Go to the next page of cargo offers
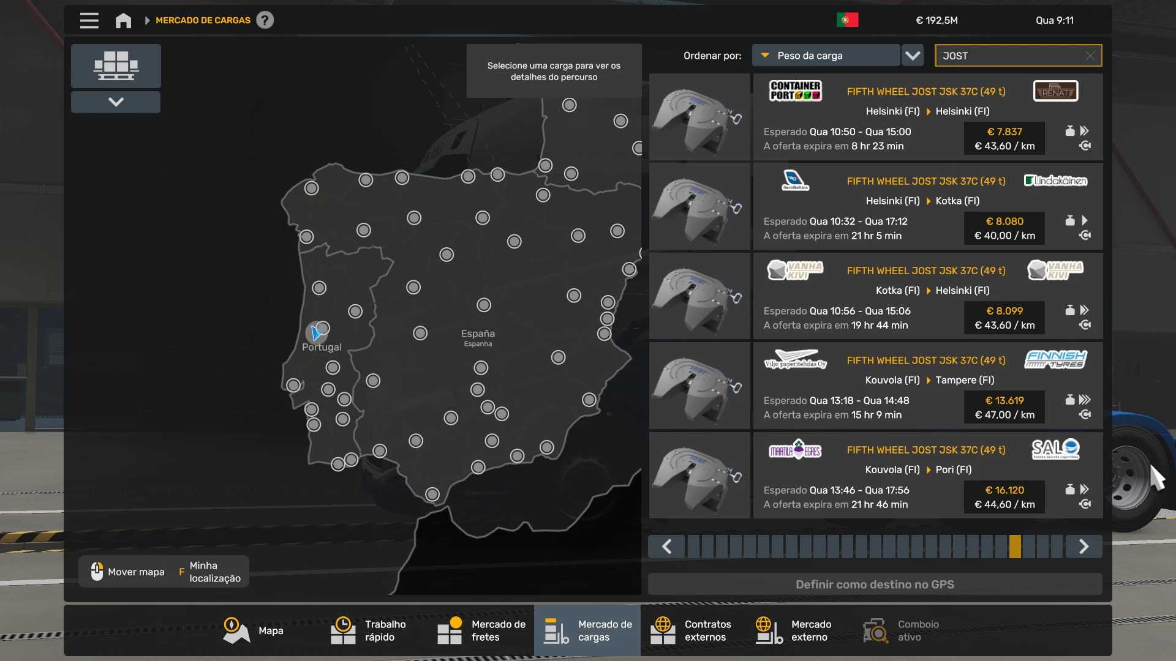Screen dimensions: 1176x661 click(x=1084, y=547)
